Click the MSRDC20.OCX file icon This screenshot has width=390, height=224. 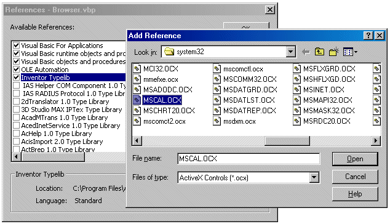(296, 121)
